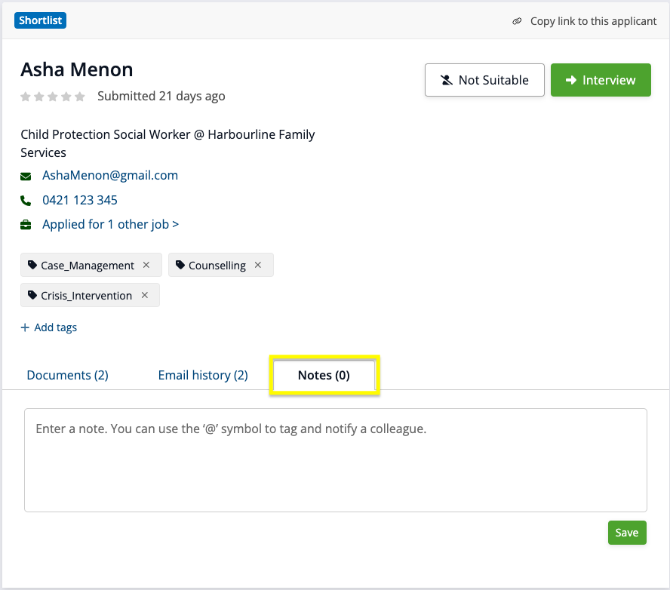The image size is (670, 590).
Task: Switch to Email history (2) tab
Action: point(202,375)
